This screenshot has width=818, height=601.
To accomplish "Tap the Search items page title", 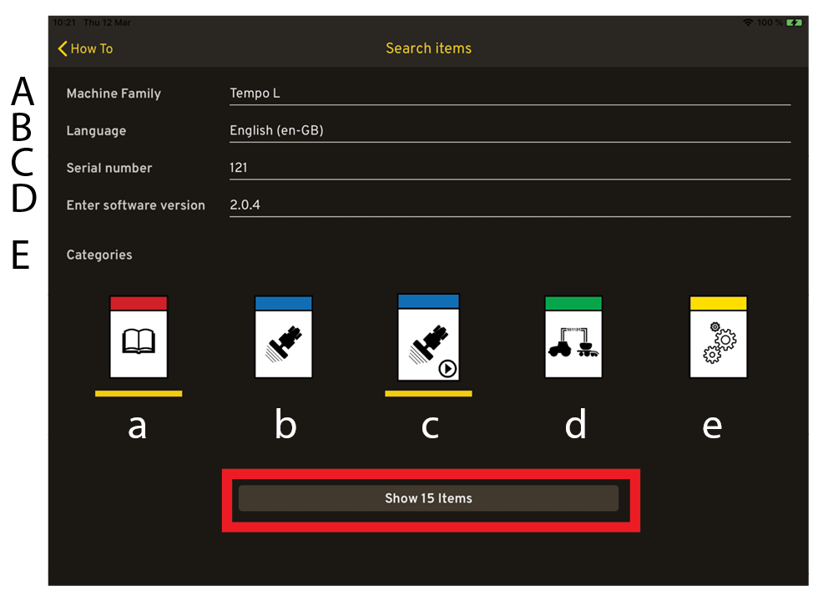I will [x=428, y=48].
